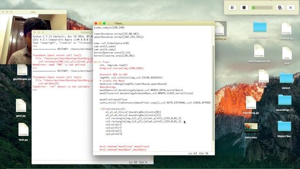Screen dimensions: 300x169
Task: Click the 'cx1=x1+w1/2' code line
Action: tap(113, 124)
